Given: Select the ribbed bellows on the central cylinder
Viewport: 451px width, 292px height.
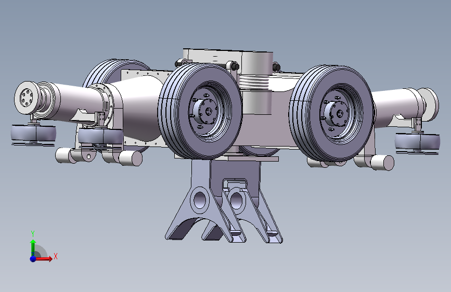Looking at the screenshot, I should coord(254,82).
